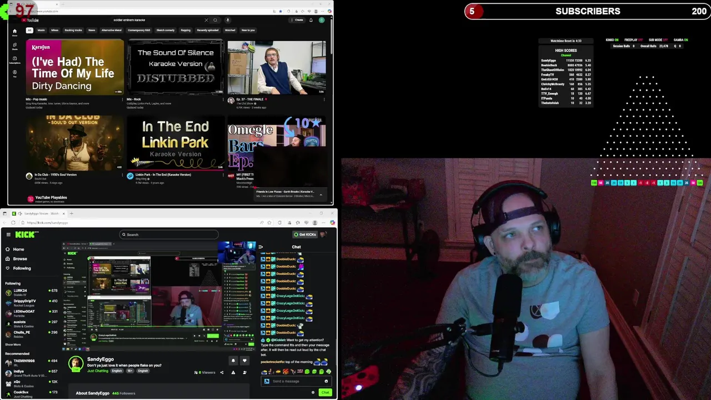
Task: Select the Sketch comedy filter chip
Action: pyautogui.click(x=166, y=30)
